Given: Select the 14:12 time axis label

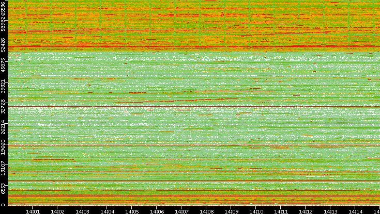Looking at the screenshot, I should click(306, 211).
